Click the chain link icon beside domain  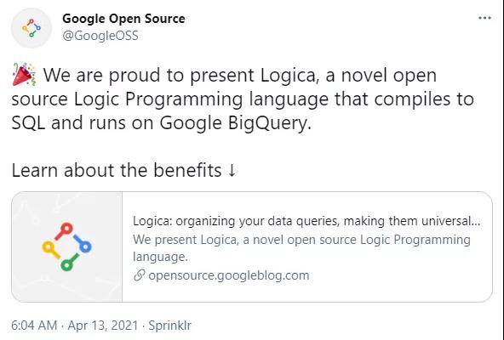pos(139,275)
